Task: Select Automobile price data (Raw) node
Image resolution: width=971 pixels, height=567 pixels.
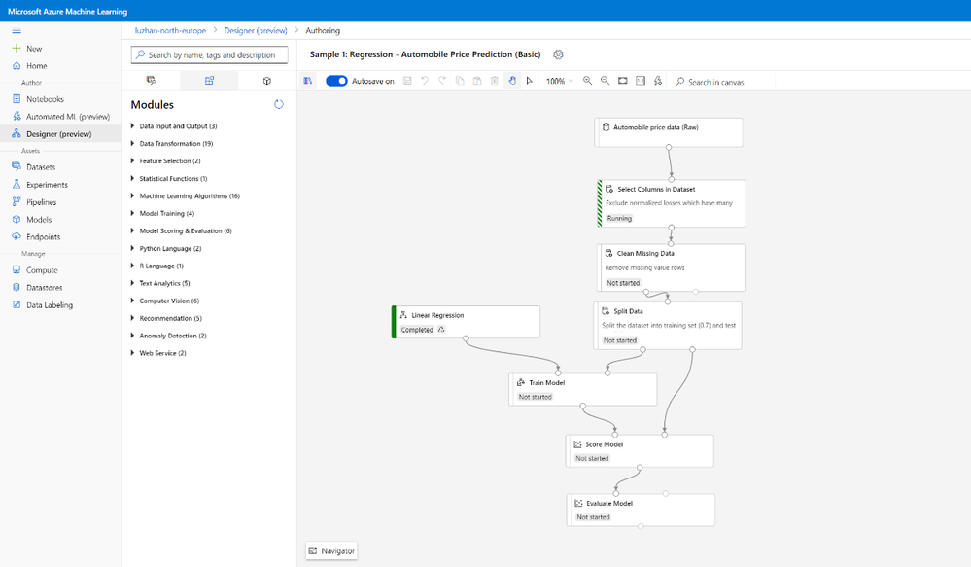Action: 669,132
